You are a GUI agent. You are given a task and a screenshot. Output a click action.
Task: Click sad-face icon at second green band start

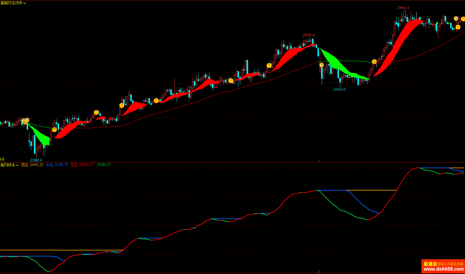coord(321,65)
